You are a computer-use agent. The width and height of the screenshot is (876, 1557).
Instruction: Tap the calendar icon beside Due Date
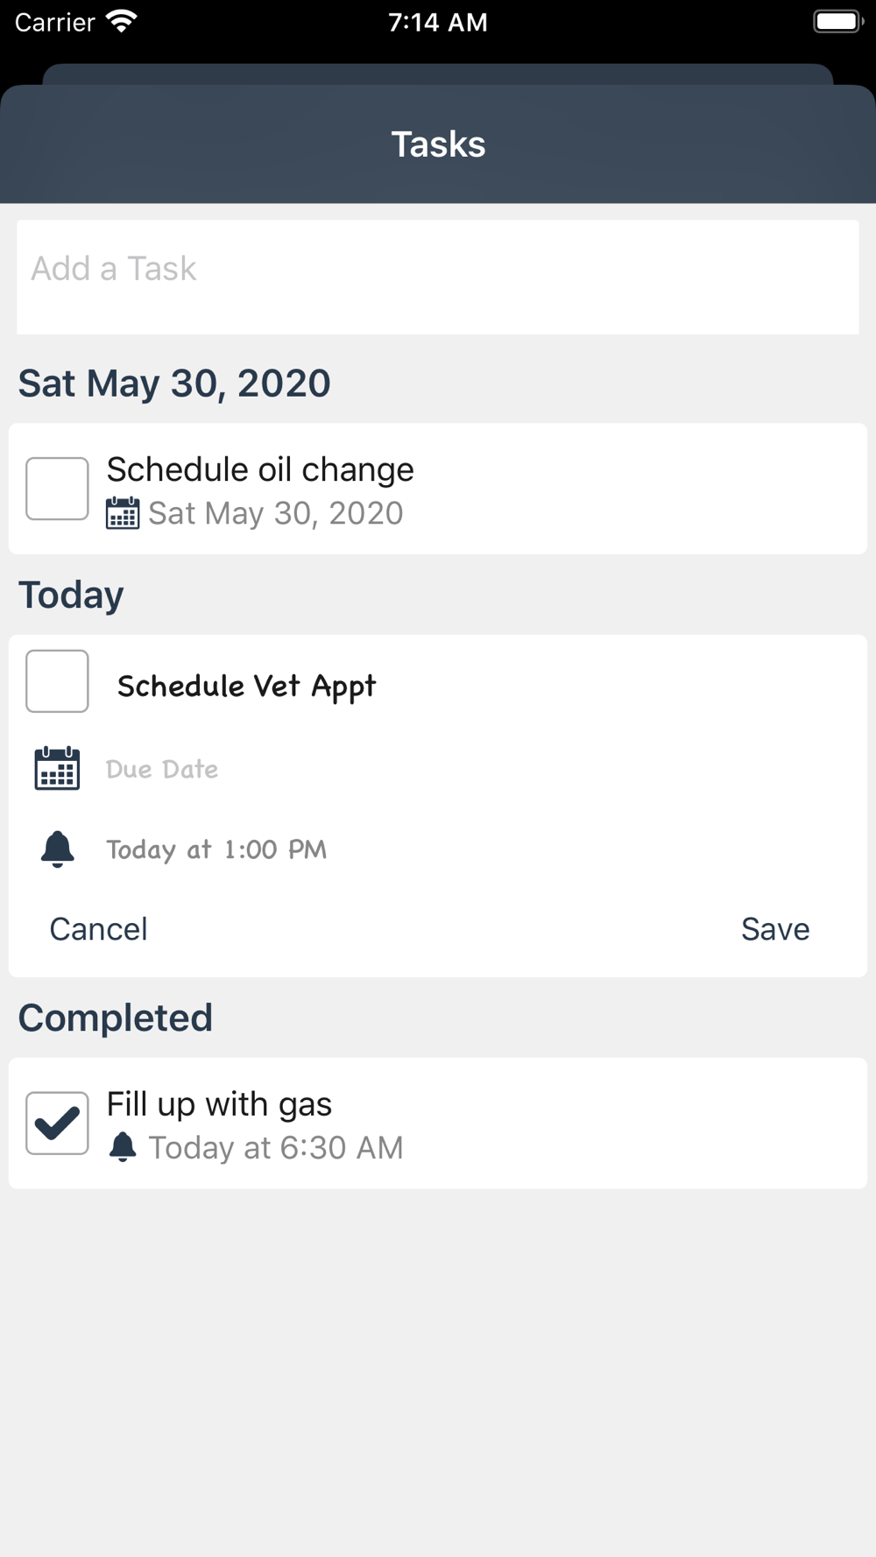point(57,769)
